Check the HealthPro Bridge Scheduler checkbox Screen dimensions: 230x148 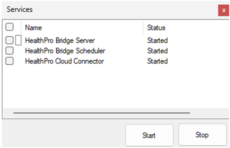9,51
